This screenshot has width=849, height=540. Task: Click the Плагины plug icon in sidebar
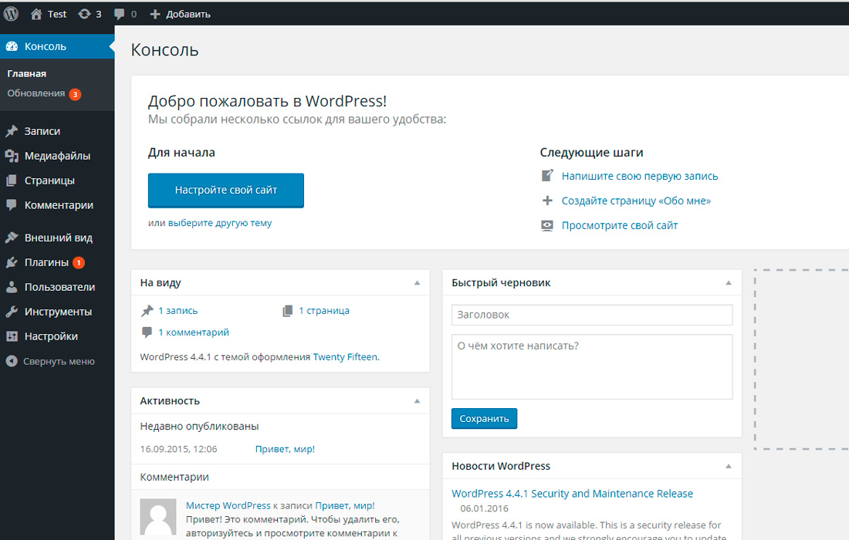[12, 262]
